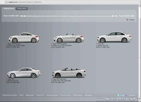Click arrow icon beside View S5 Cabriolet
Image resolution: width=141 pixels, height=102 pixels.
pos(52,79)
